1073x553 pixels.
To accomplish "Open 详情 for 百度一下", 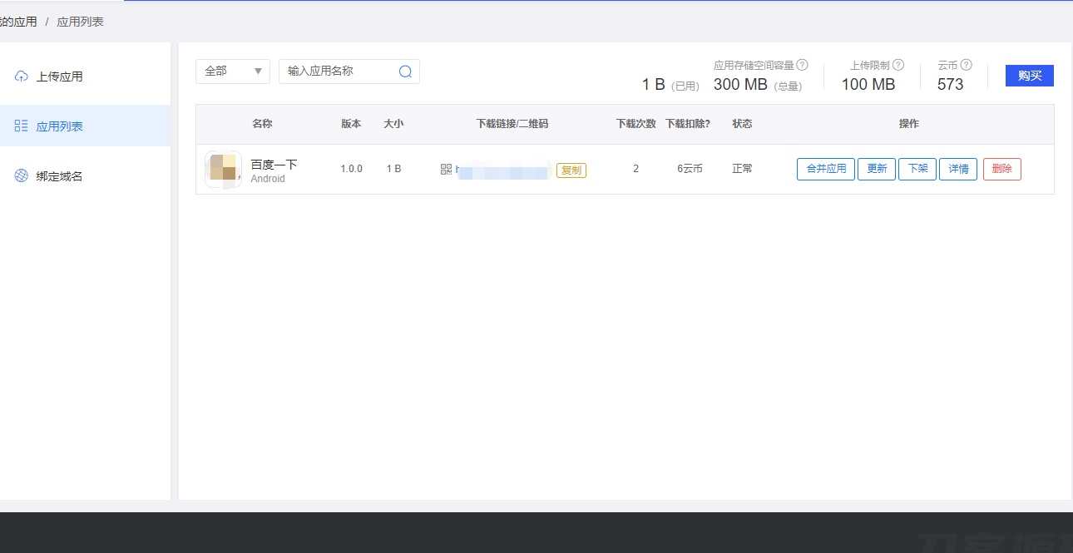I will point(958,169).
